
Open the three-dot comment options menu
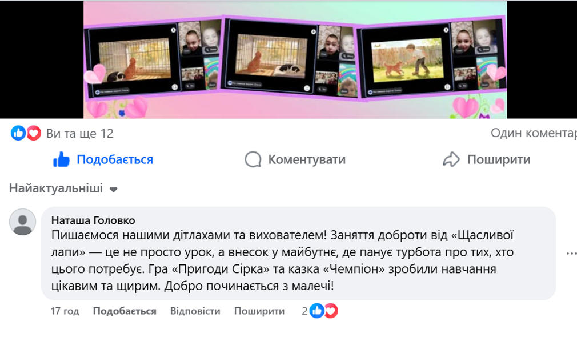tap(571, 254)
